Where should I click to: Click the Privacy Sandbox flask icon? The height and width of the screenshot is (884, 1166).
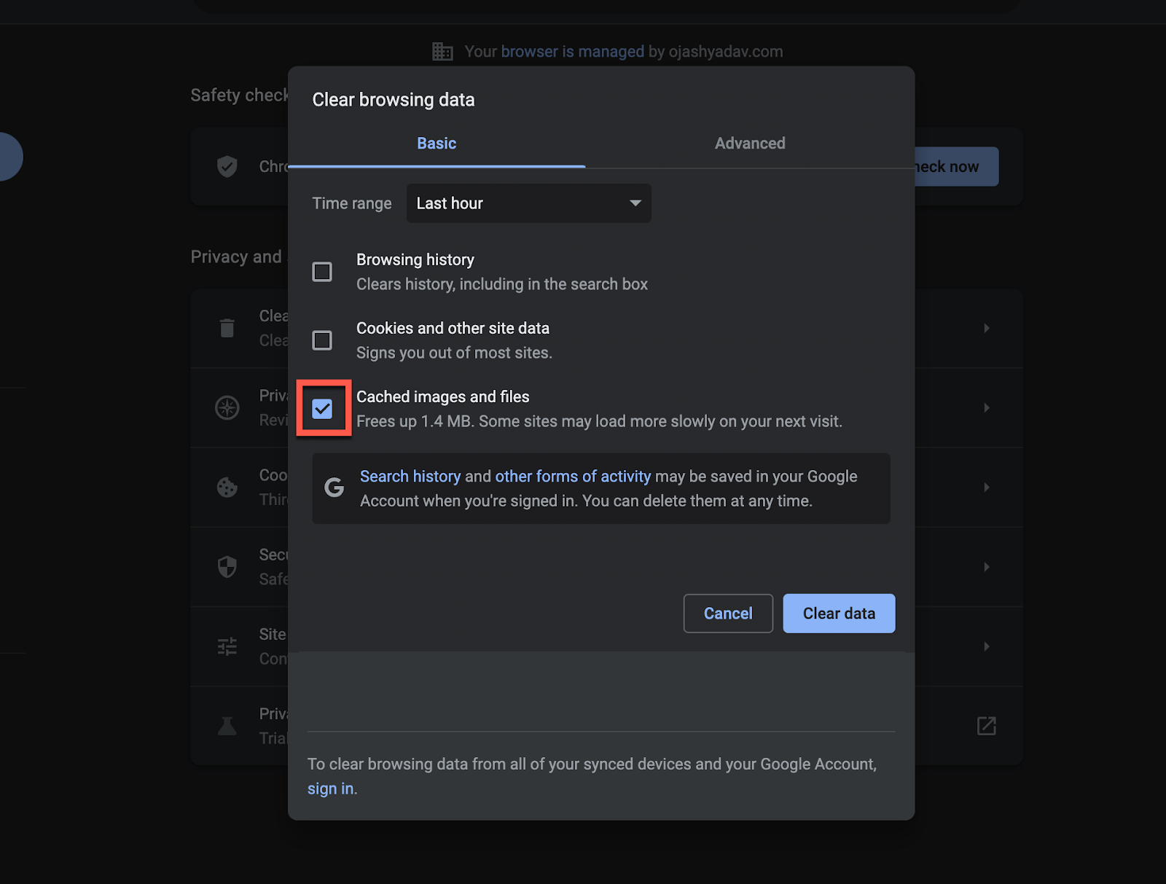click(x=227, y=726)
